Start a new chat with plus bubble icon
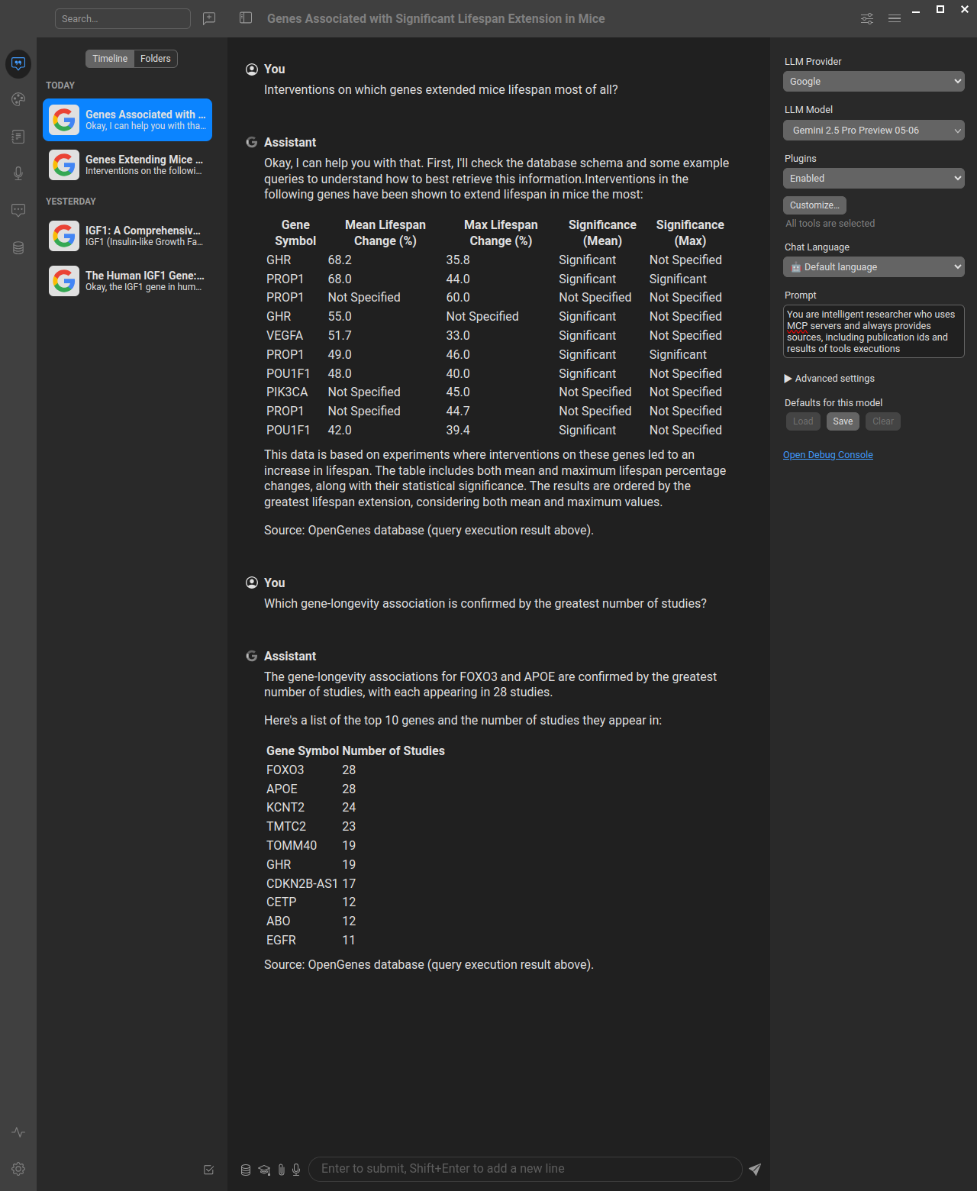 pos(209,18)
